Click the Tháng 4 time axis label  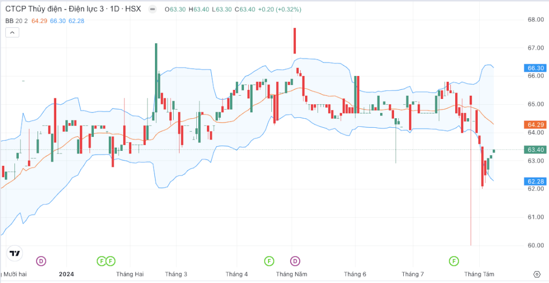tap(236, 274)
